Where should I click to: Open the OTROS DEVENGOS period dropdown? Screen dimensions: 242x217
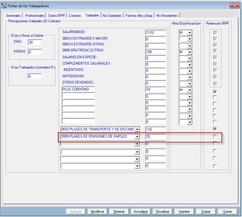tap(190, 84)
